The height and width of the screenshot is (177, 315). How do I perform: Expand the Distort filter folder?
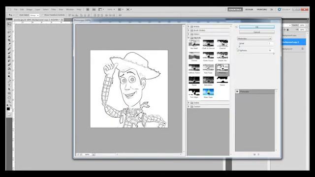tap(189, 34)
